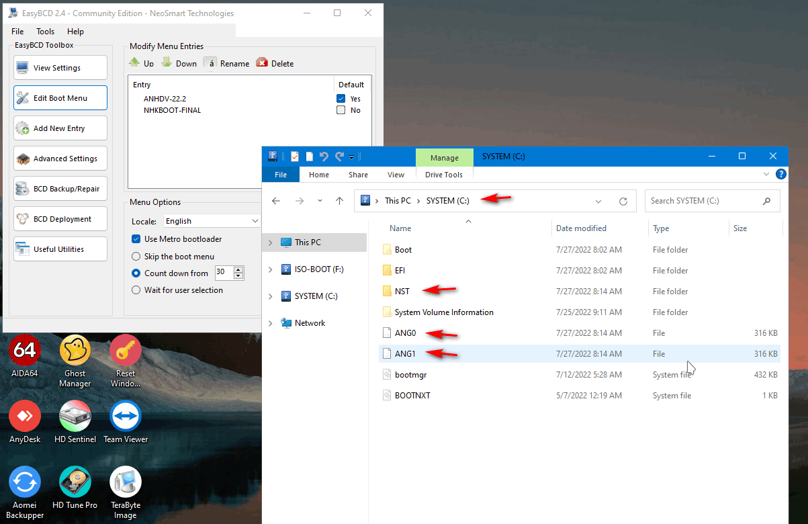Toggle NHKBOOT-FINAL default checkbox
Screen dimensions: 808x524
pyautogui.click(x=341, y=110)
